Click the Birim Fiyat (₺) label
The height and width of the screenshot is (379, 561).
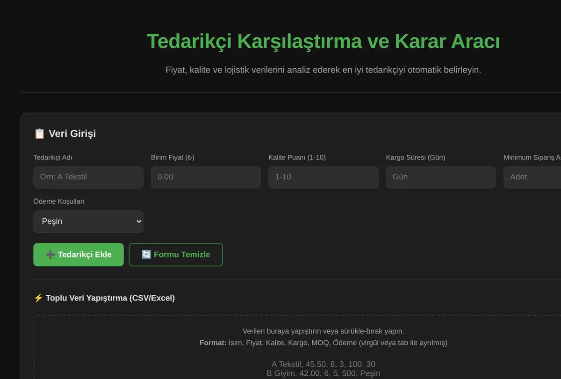[x=173, y=157]
